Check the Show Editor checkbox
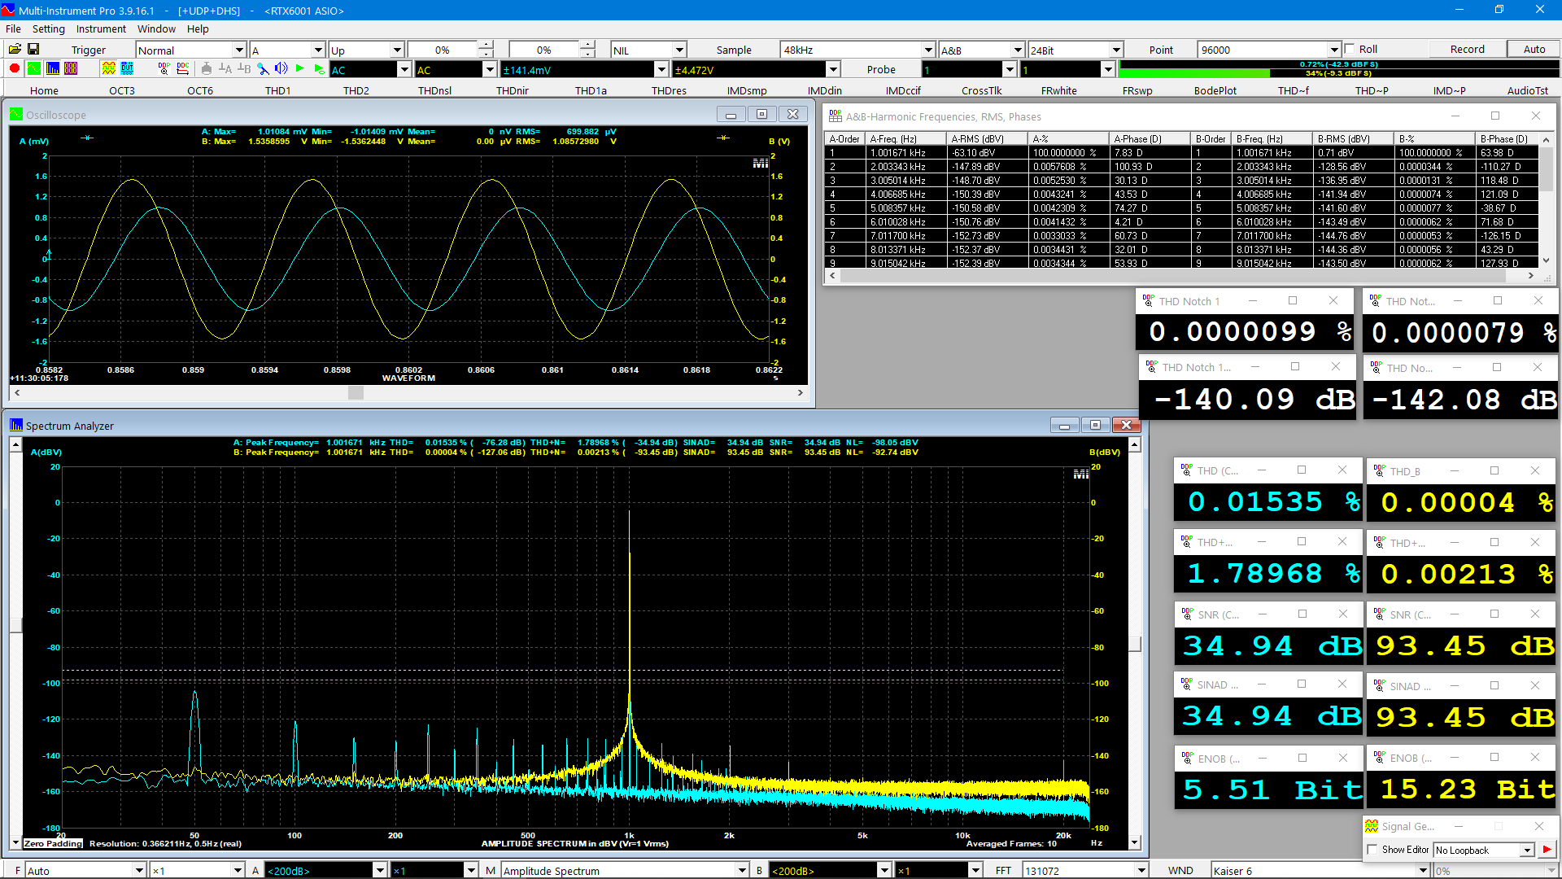 (1373, 850)
